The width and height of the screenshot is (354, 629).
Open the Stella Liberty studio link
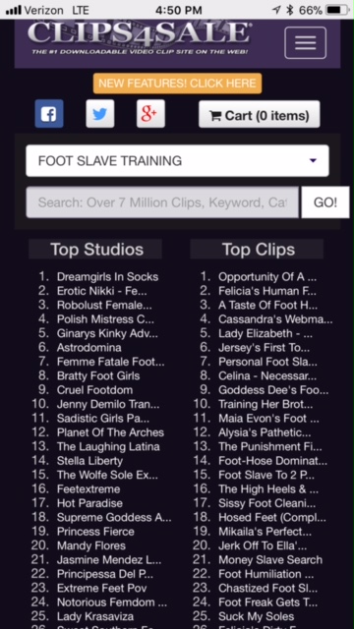click(89, 461)
